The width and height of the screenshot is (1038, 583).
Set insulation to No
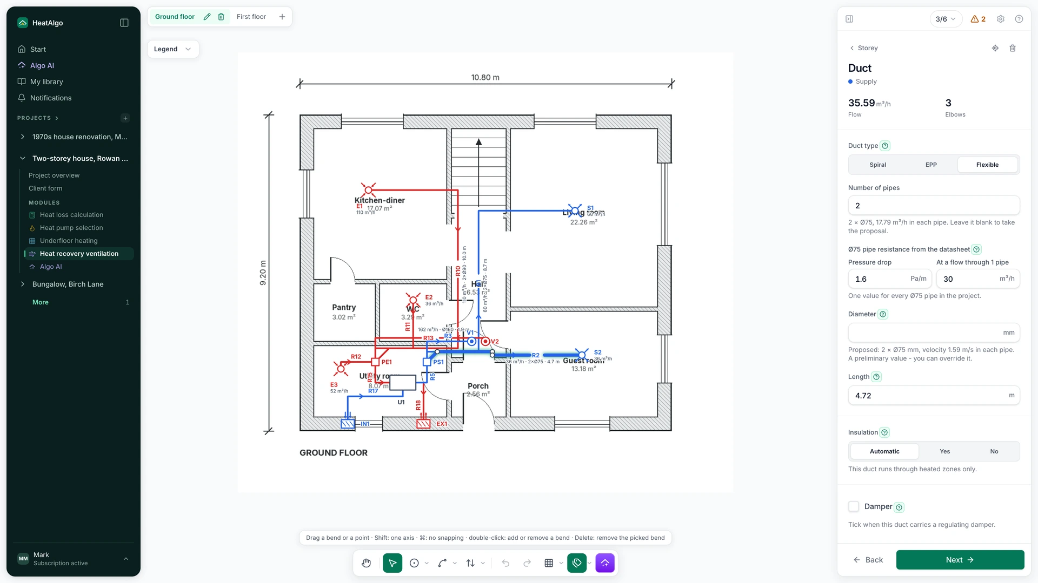994,451
